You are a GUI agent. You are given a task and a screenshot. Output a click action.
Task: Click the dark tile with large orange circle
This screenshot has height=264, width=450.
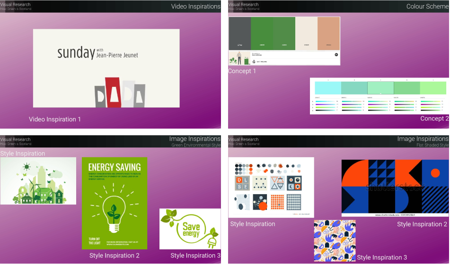tap(260, 202)
